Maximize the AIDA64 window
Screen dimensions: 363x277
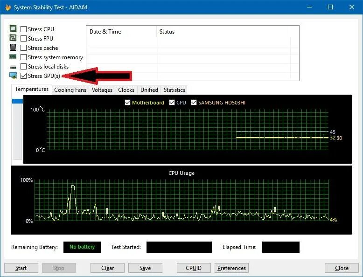pos(330,7)
